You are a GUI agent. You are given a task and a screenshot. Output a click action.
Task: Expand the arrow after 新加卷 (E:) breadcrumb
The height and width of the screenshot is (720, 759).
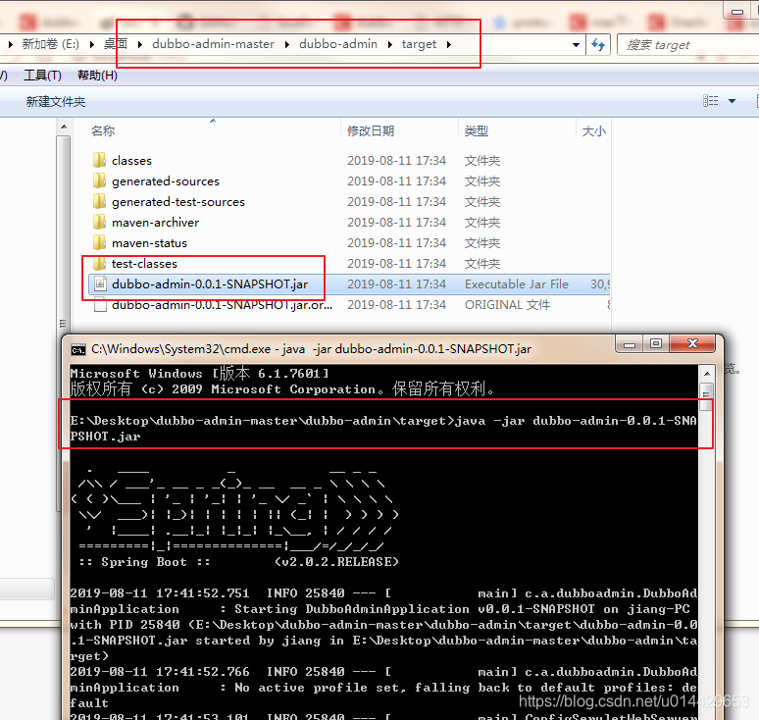pyautogui.click(x=92, y=44)
